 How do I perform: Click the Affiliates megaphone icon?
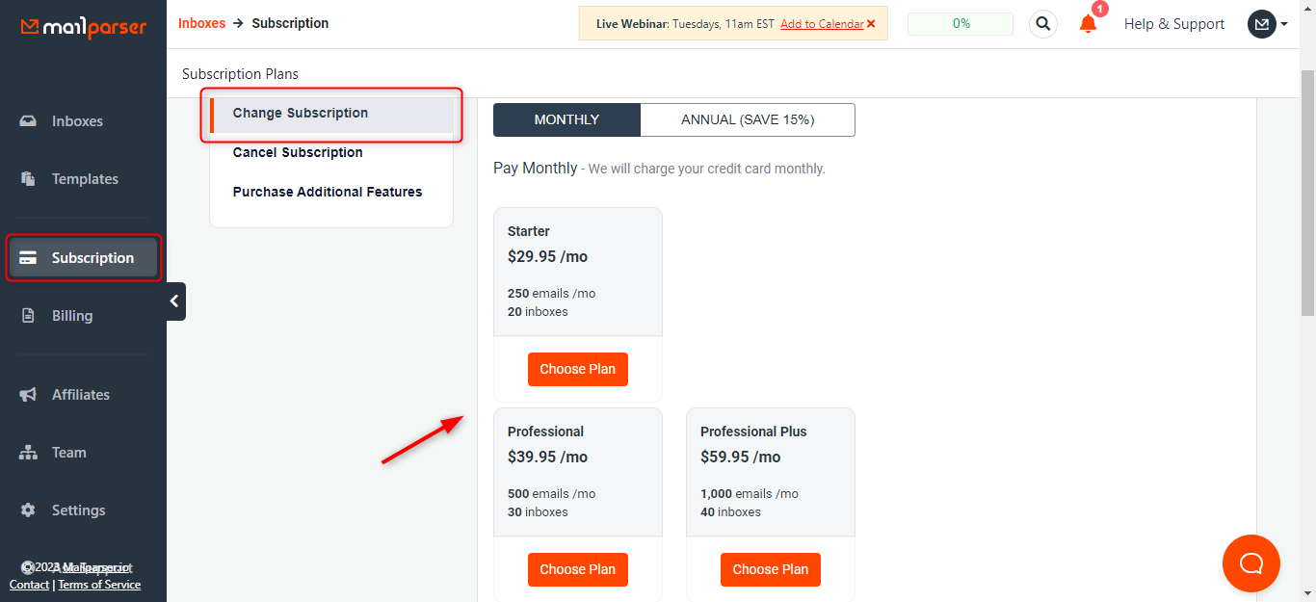coord(28,395)
